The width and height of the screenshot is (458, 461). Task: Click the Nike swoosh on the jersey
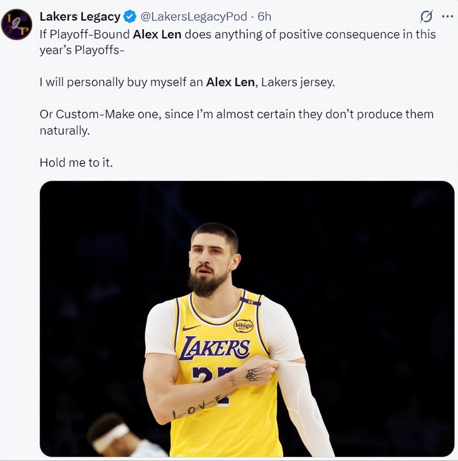[191, 328]
